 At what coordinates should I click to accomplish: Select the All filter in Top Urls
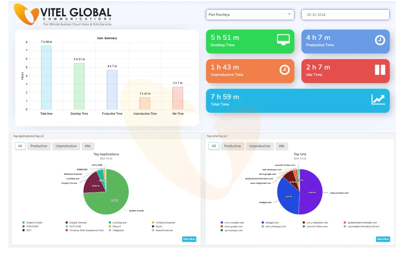click(x=214, y=146)
